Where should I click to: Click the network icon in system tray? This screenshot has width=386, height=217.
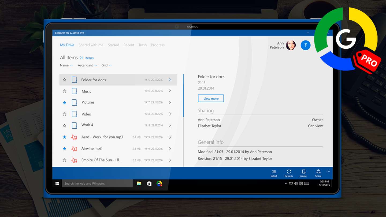point(291,184)
